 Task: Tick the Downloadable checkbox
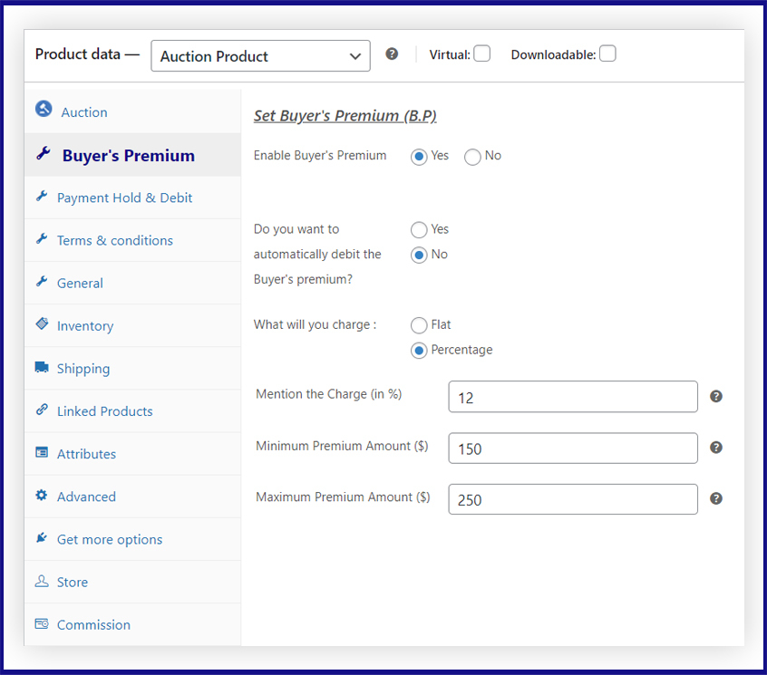click(x=607, y=53)
